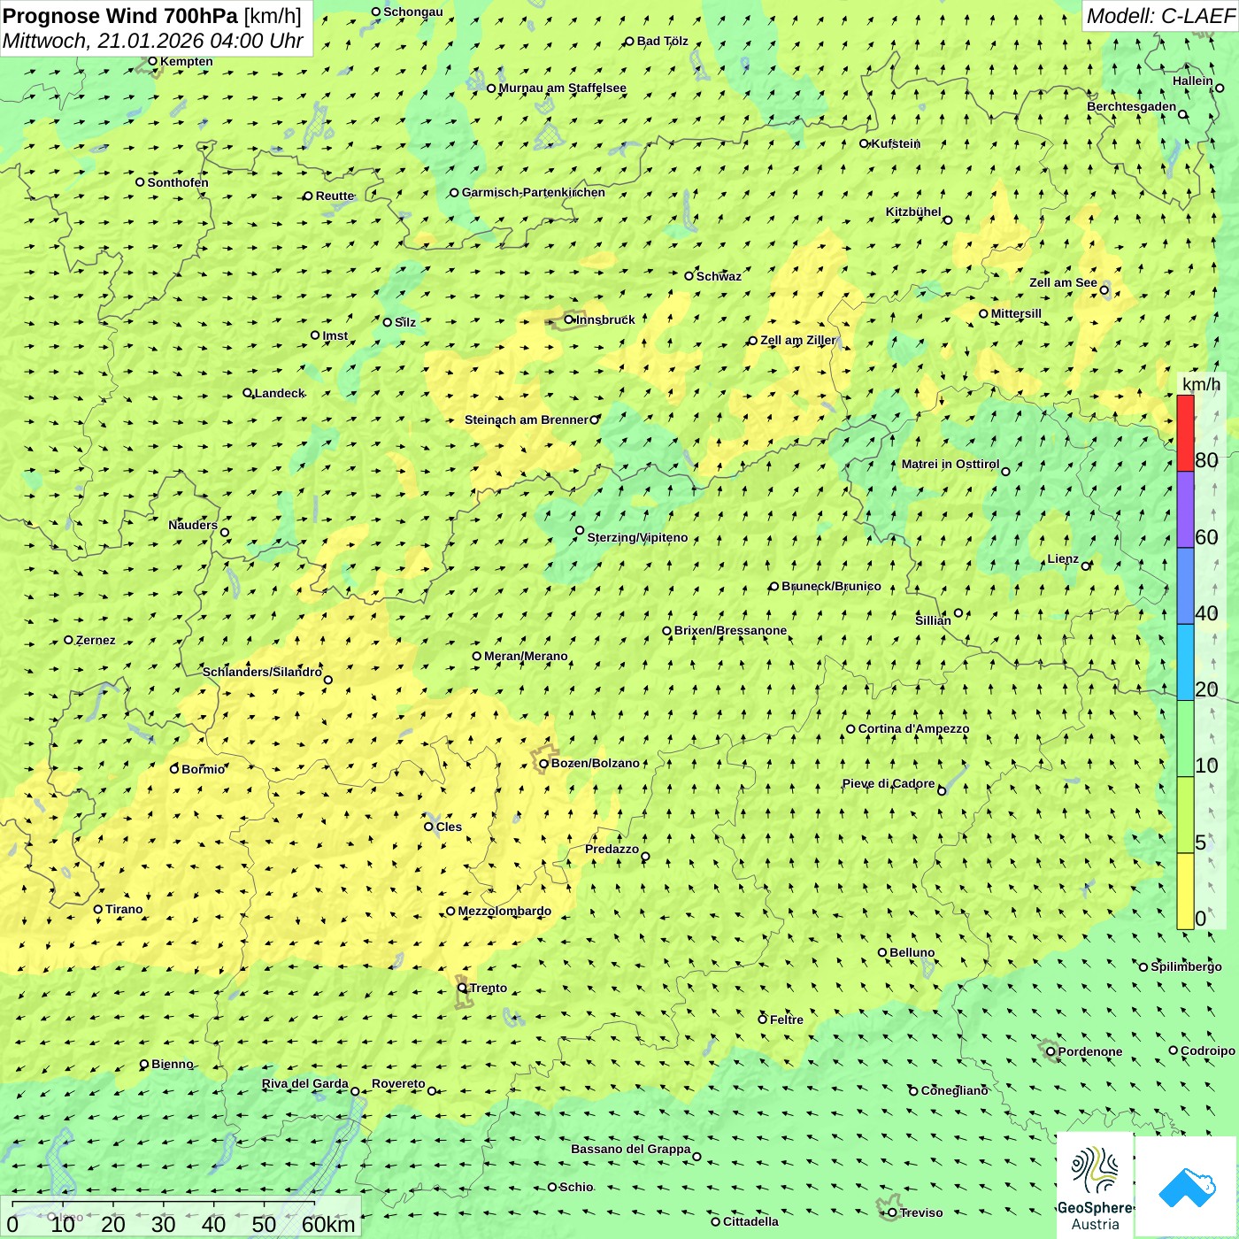1239x1239 pixels.
Task: Click the date 'Mittwoch, 21.01.2026 04:00 Uhr'
Action: pyautogui.click(x=153, y=41)
